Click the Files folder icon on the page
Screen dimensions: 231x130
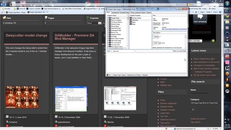pyautogui.click(x=4, y=18)
